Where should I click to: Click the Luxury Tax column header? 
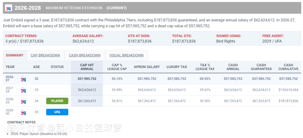pyautogui.click(x=177, y=67)
